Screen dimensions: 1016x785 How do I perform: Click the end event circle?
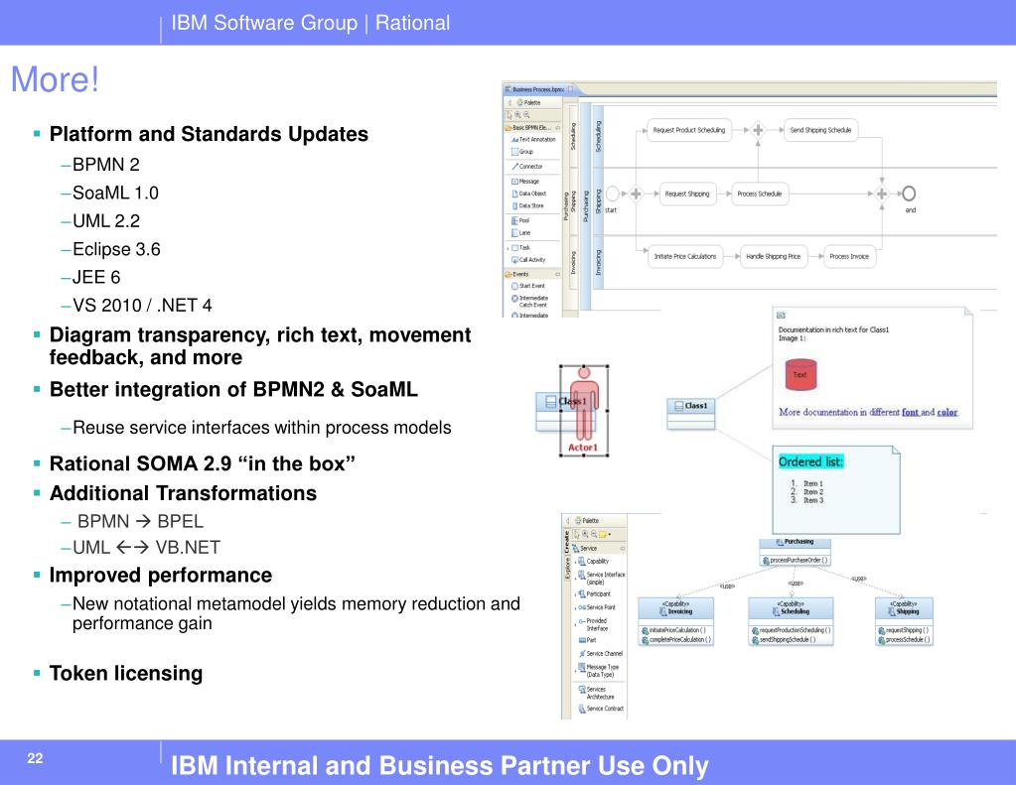coord(909,193)
